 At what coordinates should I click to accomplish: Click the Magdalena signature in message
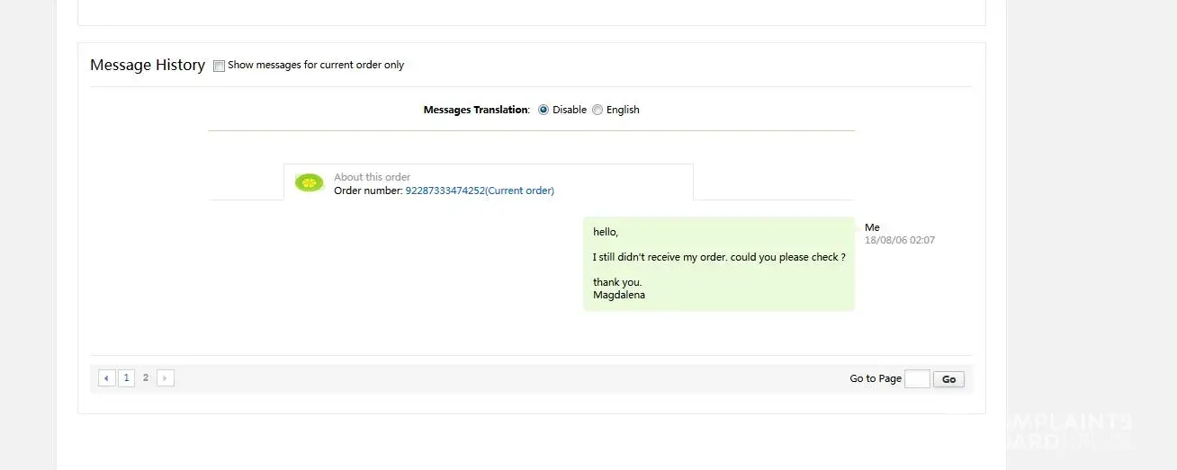[x=619, y=295]
